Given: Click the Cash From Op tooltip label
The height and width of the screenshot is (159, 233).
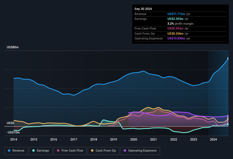Looking at the screenshot, I should coord(144,34).
